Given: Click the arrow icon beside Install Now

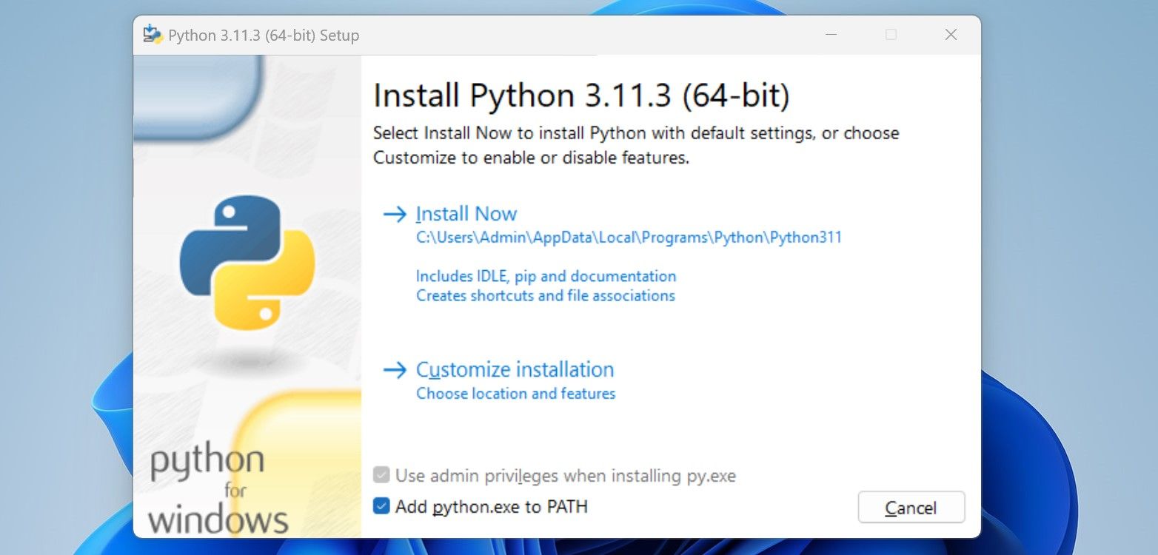Looking at the screenshot, I should click(394, 214).
